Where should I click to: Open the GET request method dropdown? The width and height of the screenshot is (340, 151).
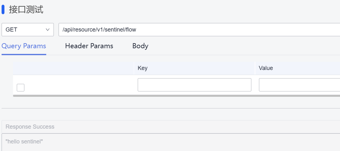(28, 30)
